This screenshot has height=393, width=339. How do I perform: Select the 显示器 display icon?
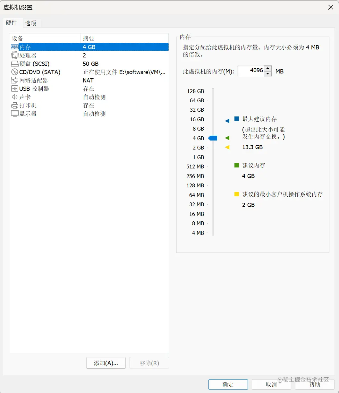15,114
